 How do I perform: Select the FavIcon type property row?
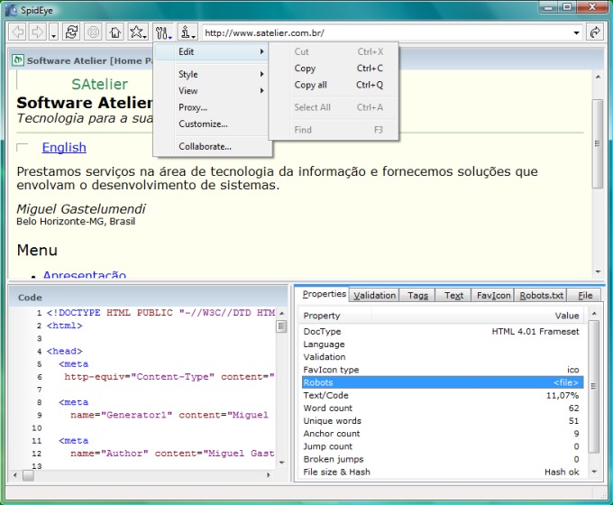[443, 370]
